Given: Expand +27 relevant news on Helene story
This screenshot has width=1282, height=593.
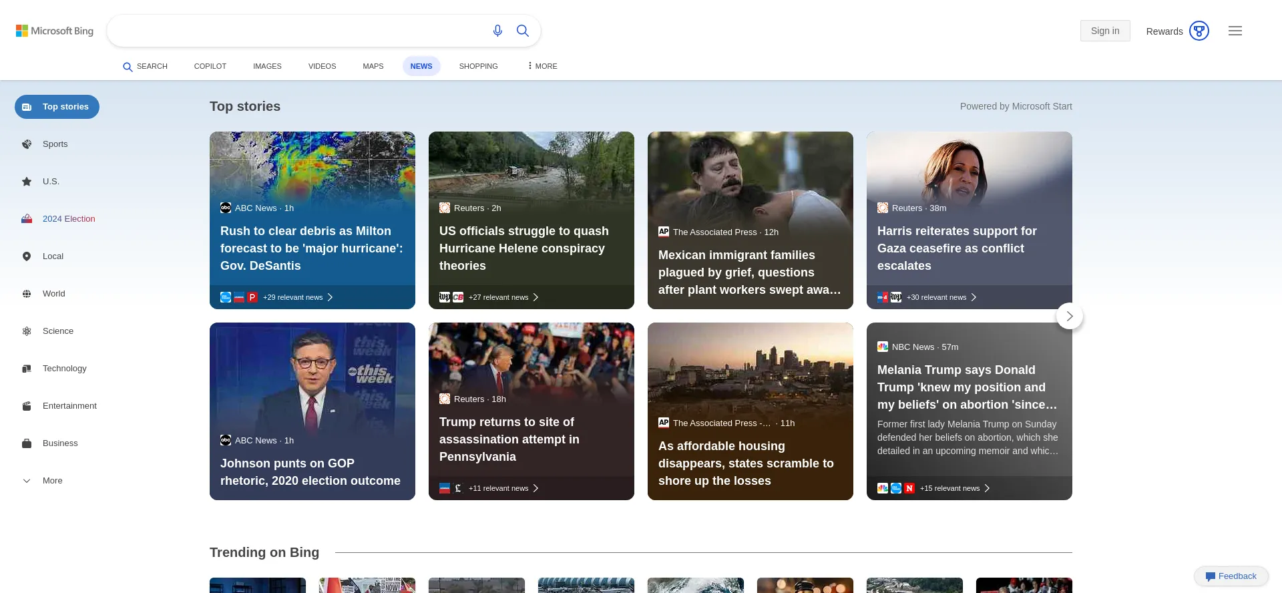Looking at the screenshot, I should 503,297.
